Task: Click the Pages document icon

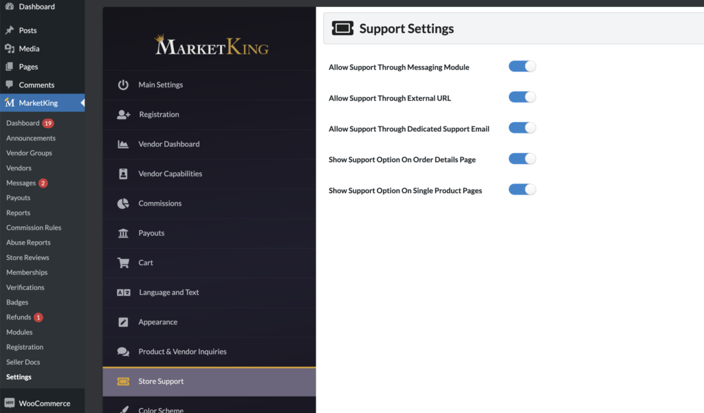Action: [x=10, y=67]
